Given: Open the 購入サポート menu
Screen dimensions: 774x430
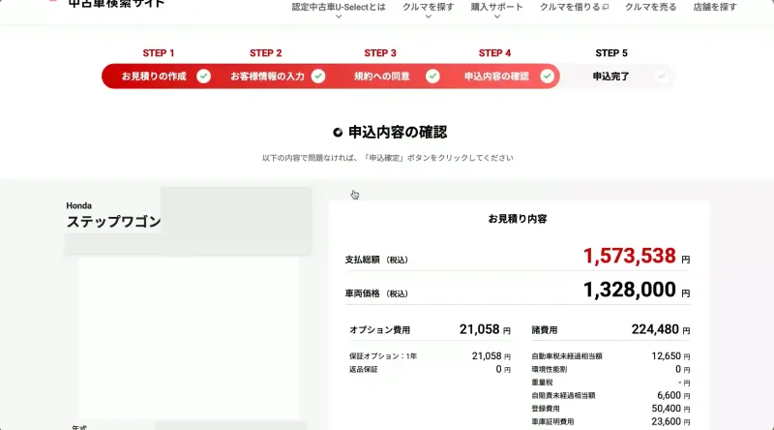Looking at the screenshot, I should [496, 7].
